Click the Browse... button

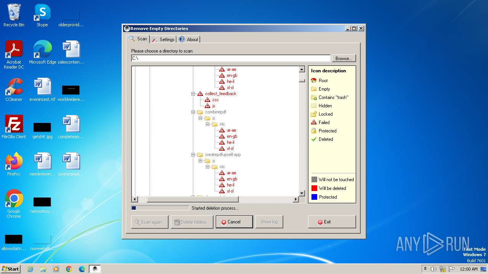344,58
